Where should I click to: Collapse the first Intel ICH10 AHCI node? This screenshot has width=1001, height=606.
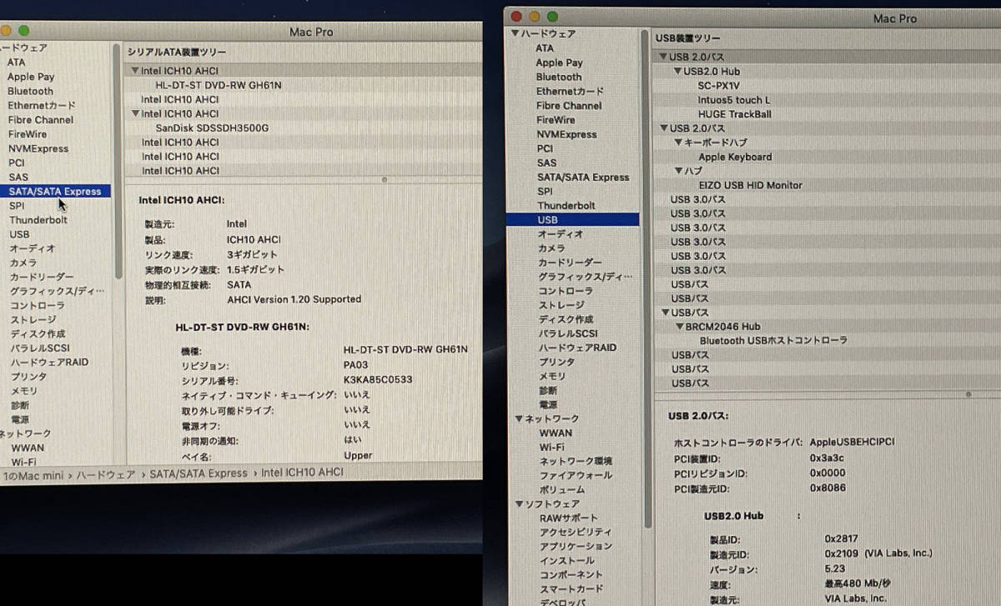click(x=135, y=71)
